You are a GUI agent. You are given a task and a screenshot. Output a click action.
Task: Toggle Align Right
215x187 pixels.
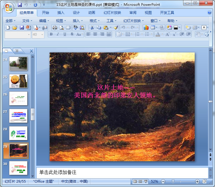point(102,34)
